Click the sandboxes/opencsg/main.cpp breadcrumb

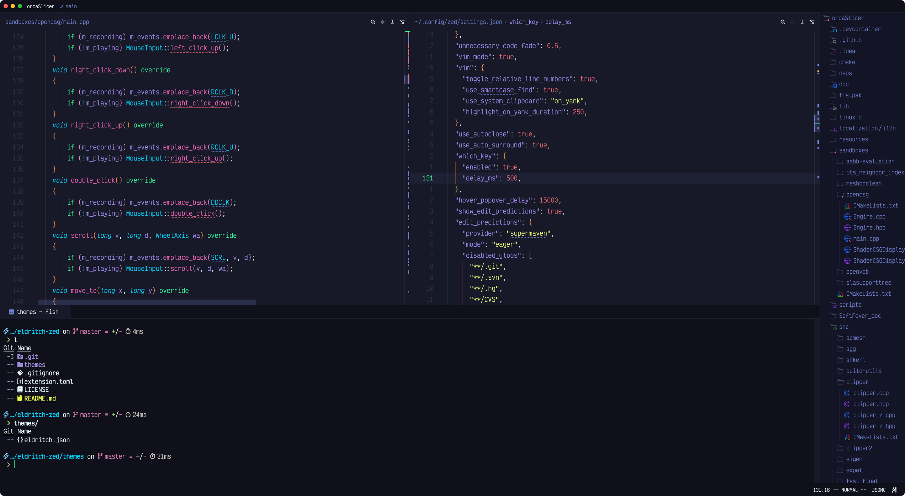click(x=47, y=22)
